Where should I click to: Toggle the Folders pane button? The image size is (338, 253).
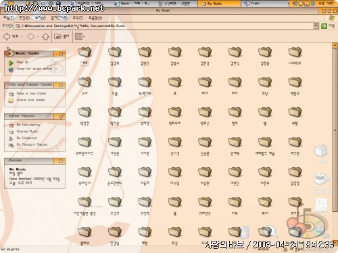pyautogui.click(x=62, y=36)
